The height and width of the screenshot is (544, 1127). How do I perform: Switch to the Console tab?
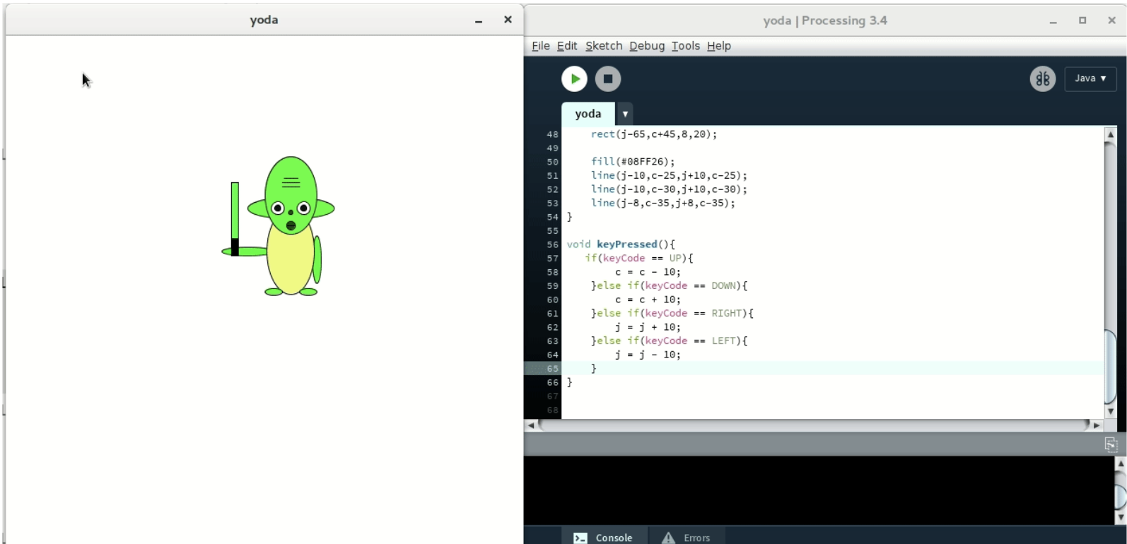click(603, 538)
